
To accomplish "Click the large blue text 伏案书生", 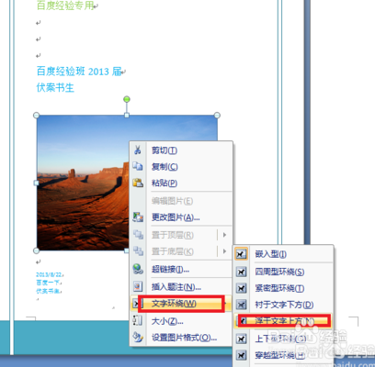I will click(55, 88).
